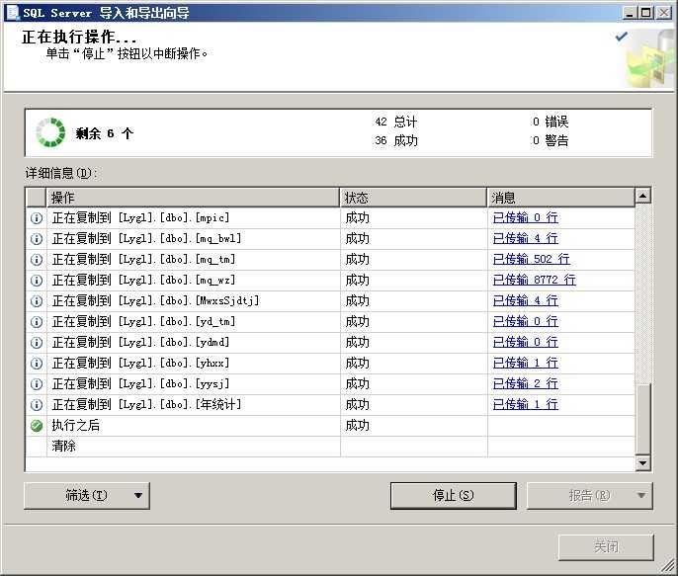Click the scrollbar down arrow
This screenshot has width=678, height=576.
(643, 463)
